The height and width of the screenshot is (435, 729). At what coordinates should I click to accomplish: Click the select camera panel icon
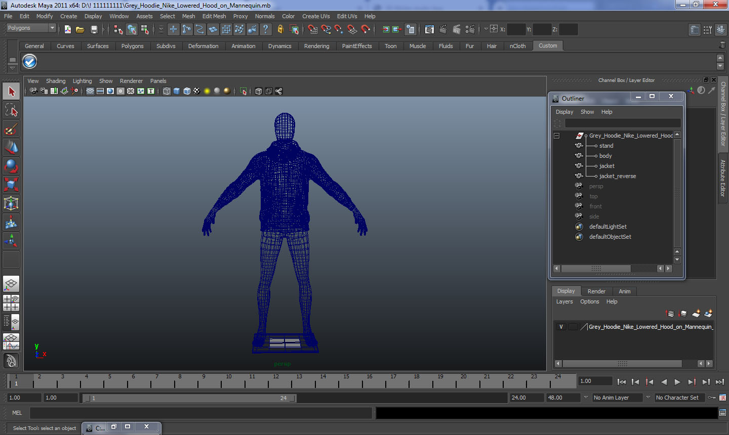pos(33,91)
